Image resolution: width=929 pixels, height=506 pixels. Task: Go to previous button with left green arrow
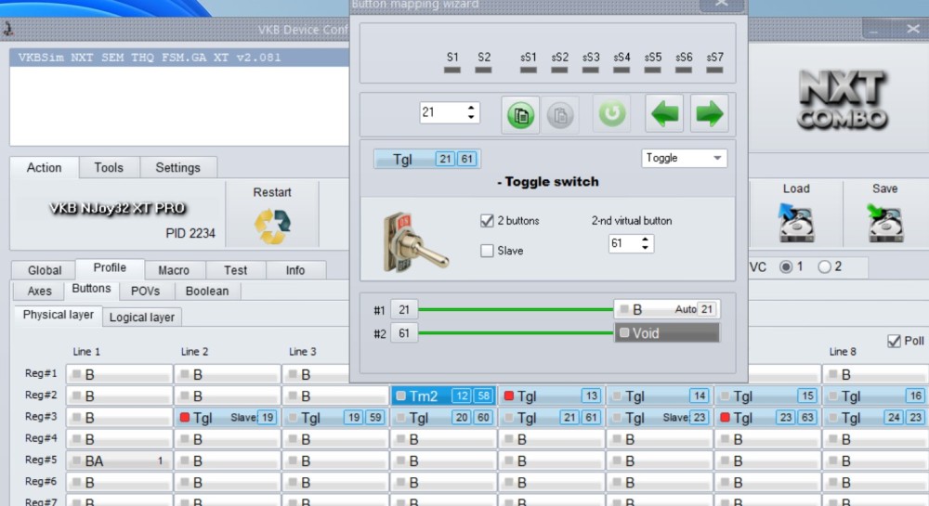tap(664, 113)
